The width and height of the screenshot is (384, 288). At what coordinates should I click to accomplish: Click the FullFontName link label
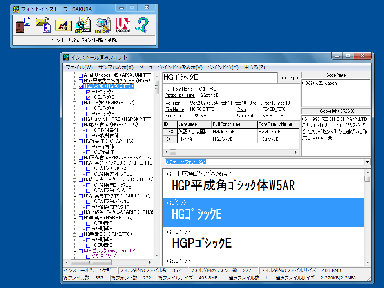[x=179, y=89]
